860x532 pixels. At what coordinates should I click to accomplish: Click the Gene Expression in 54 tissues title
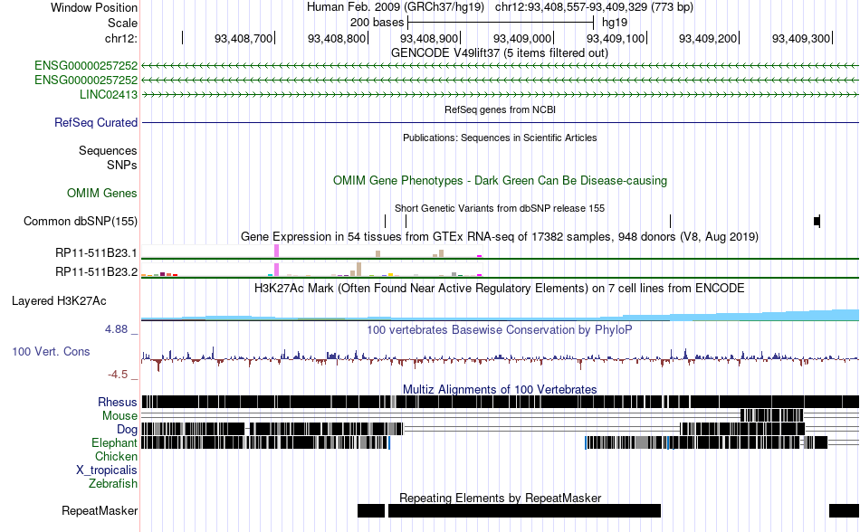click(x=500, y=237)
